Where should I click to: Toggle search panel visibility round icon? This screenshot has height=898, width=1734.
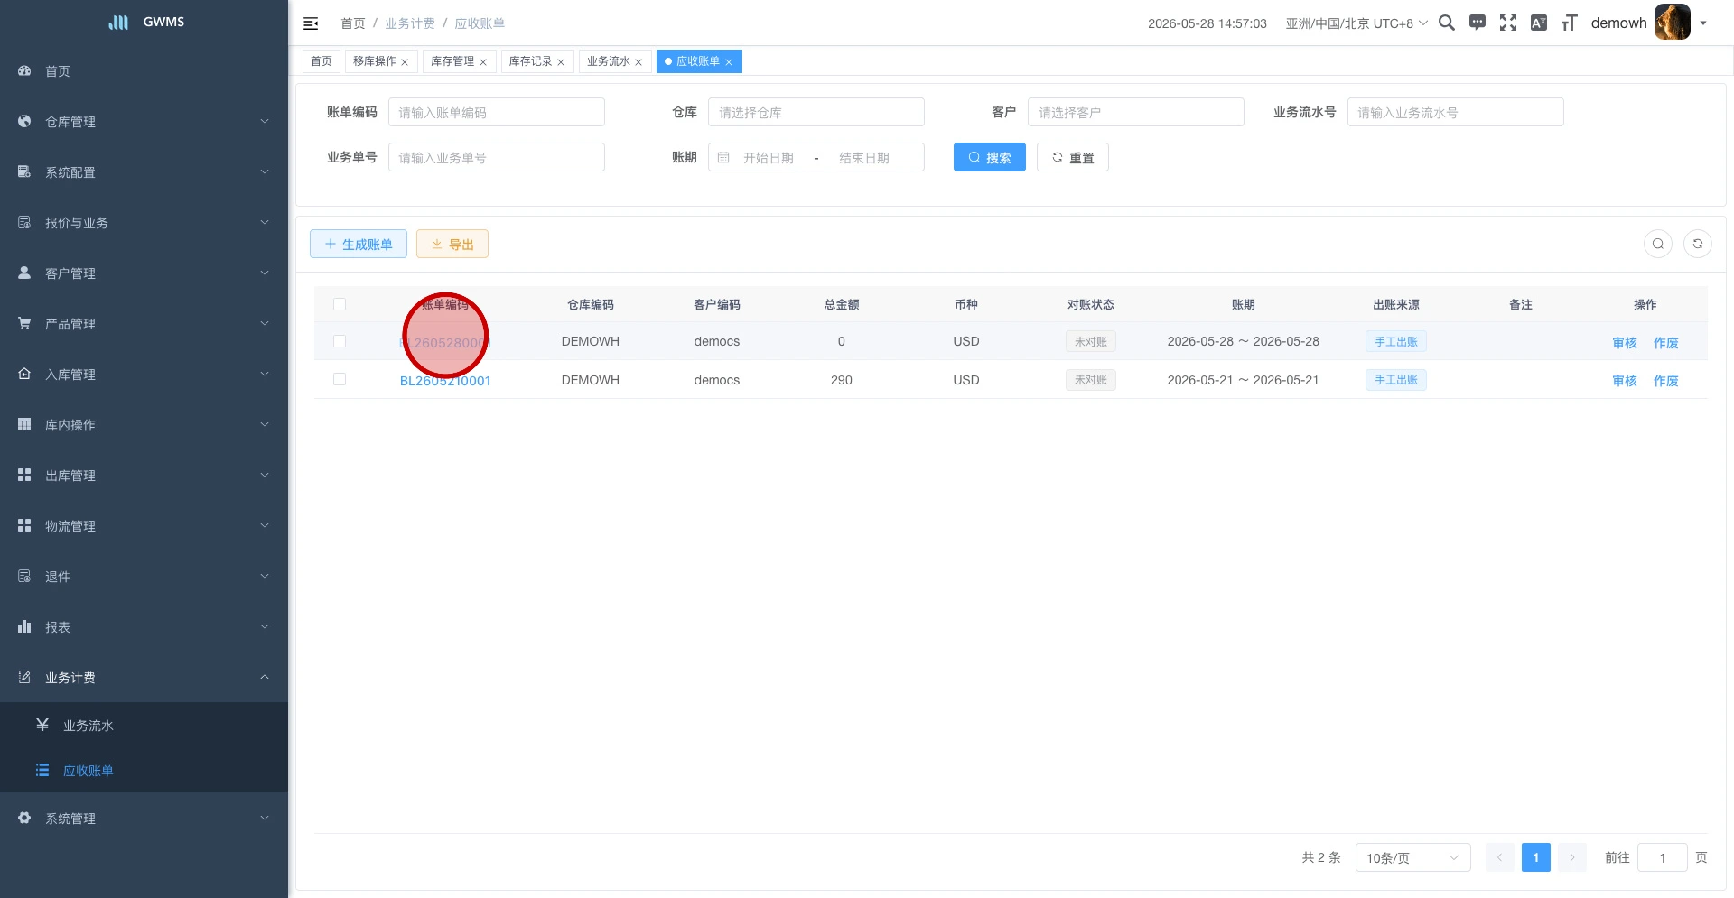point(1658,244)
